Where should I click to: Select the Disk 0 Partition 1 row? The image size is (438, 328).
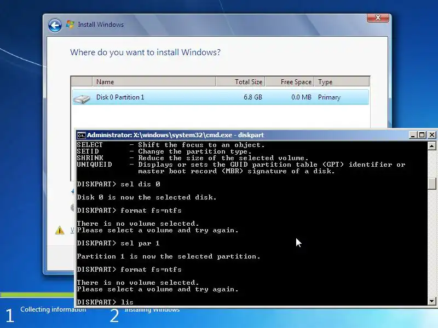[221, 97]
